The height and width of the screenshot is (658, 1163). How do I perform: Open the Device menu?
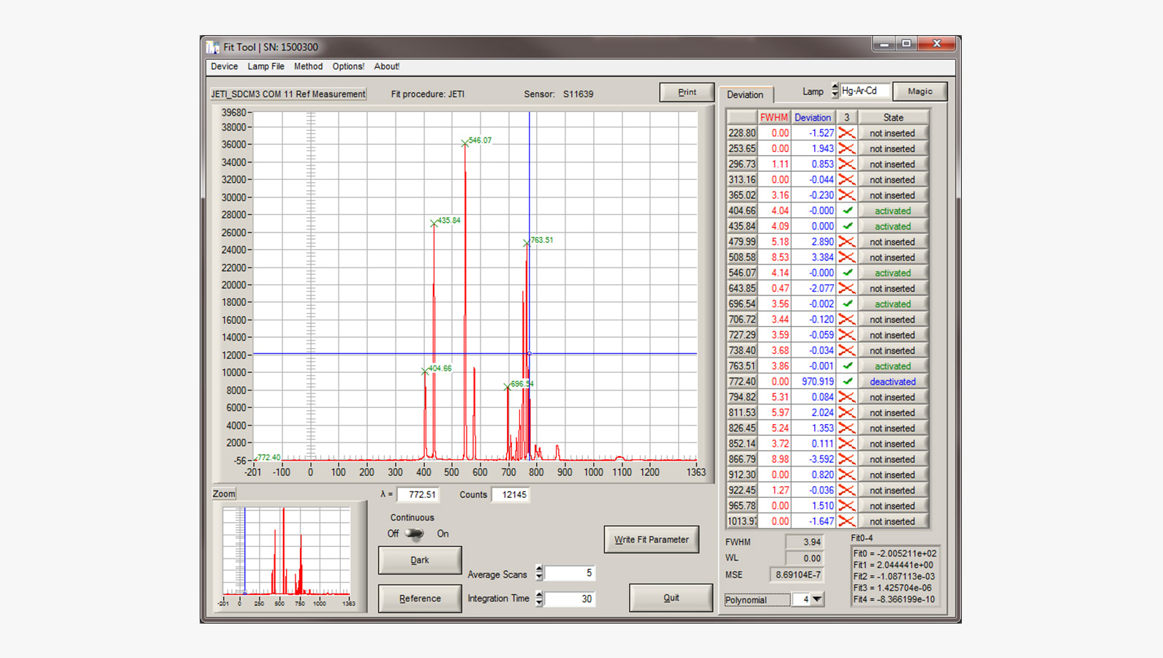224,67
